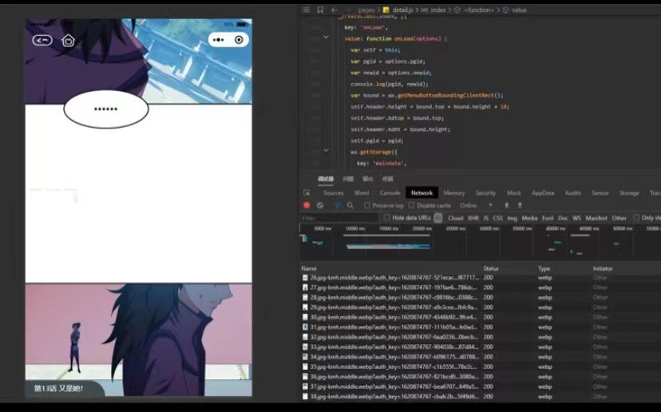Viewport: 661px width, 412px height.
Task: Check the Only show checkbox at filter bar end
Action: tap(636, 218)
